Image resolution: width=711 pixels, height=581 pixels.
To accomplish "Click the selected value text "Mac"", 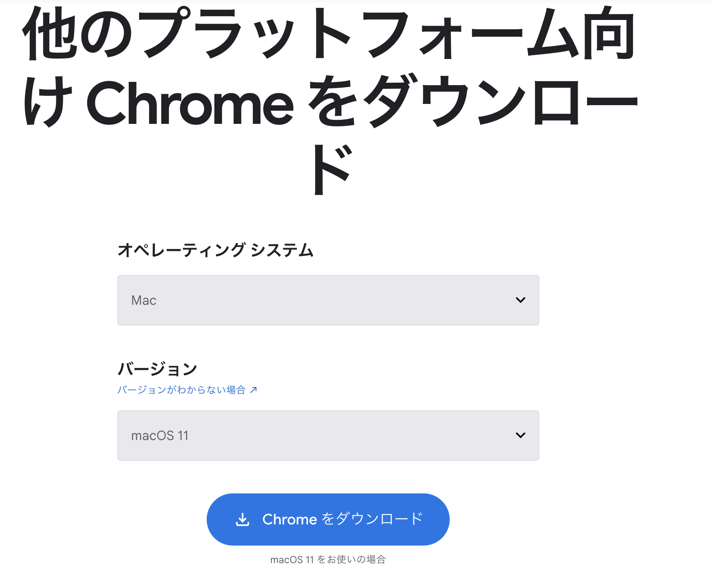I will pos(144,301).
